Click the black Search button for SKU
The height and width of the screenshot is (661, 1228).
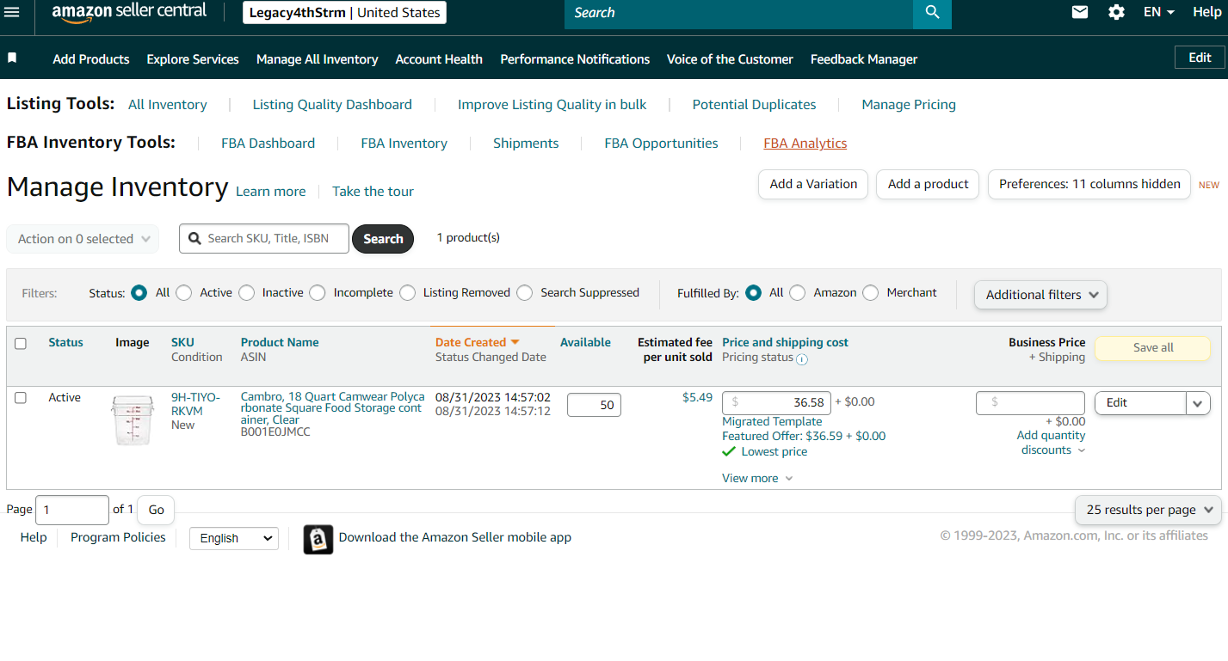[383, 239]
